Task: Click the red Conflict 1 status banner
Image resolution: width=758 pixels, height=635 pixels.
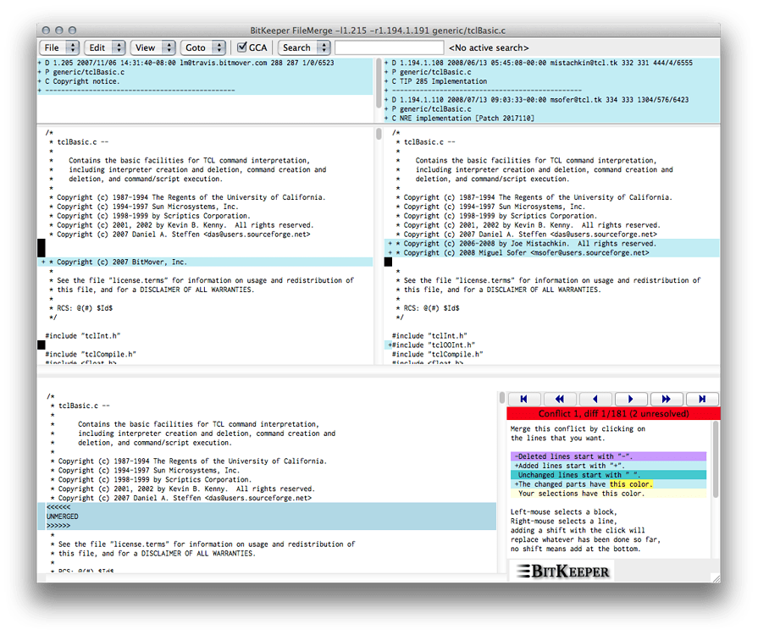Action: pyautogui.click(x=612, y=412)
